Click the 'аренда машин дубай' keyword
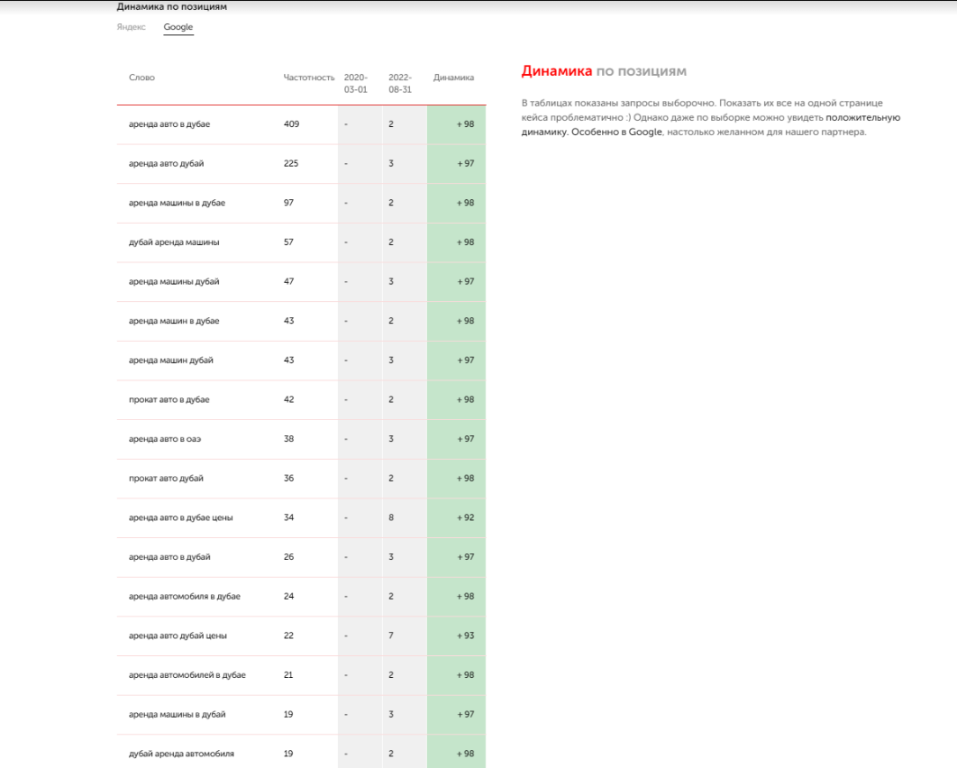The image size is (957, 768). [171, 361]
